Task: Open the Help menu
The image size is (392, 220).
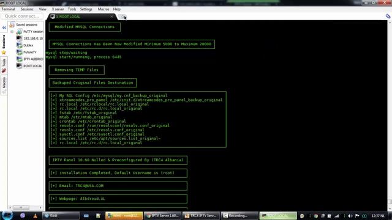Action: click(x=117, y=9)
